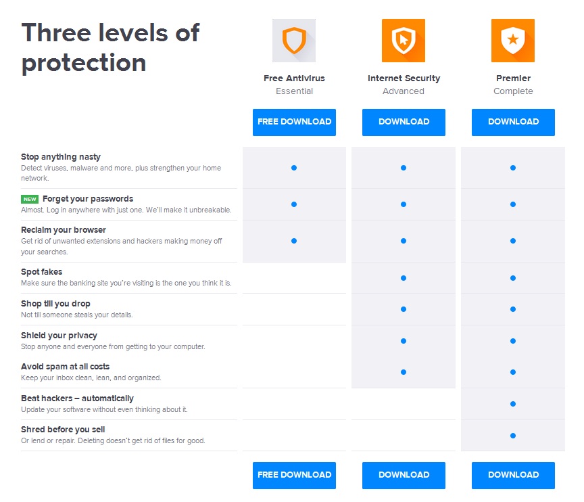
Task: Click the top Internet Security DOWNLOAD button
Action: pos(404,122)
